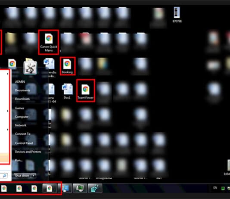Open Downloads from the Start menu
The image size is (230, 199).
click(x=22, y=99)
